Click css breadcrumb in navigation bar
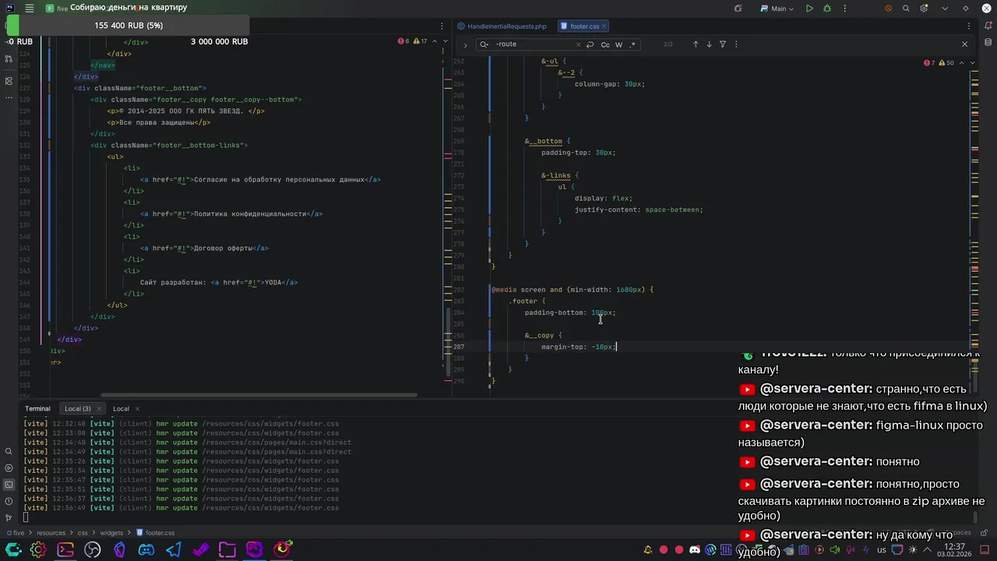997x561 pixels. [x=83, y=533]
